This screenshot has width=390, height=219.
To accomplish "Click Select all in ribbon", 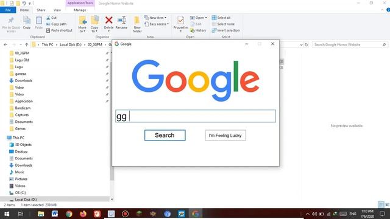I will pyautogui.click(x=221, y=18).
